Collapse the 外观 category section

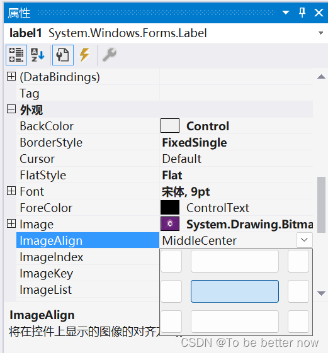click(x=11, y=109)
